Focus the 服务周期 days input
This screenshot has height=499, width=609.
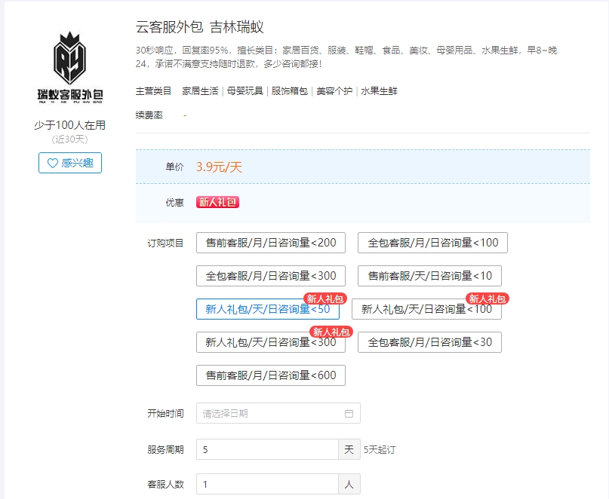point(267,449)
